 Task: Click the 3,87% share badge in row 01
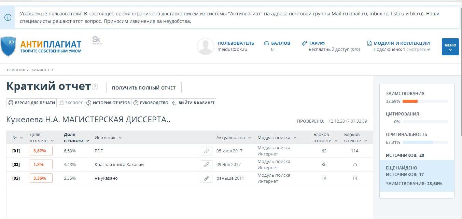click(41, 151)
